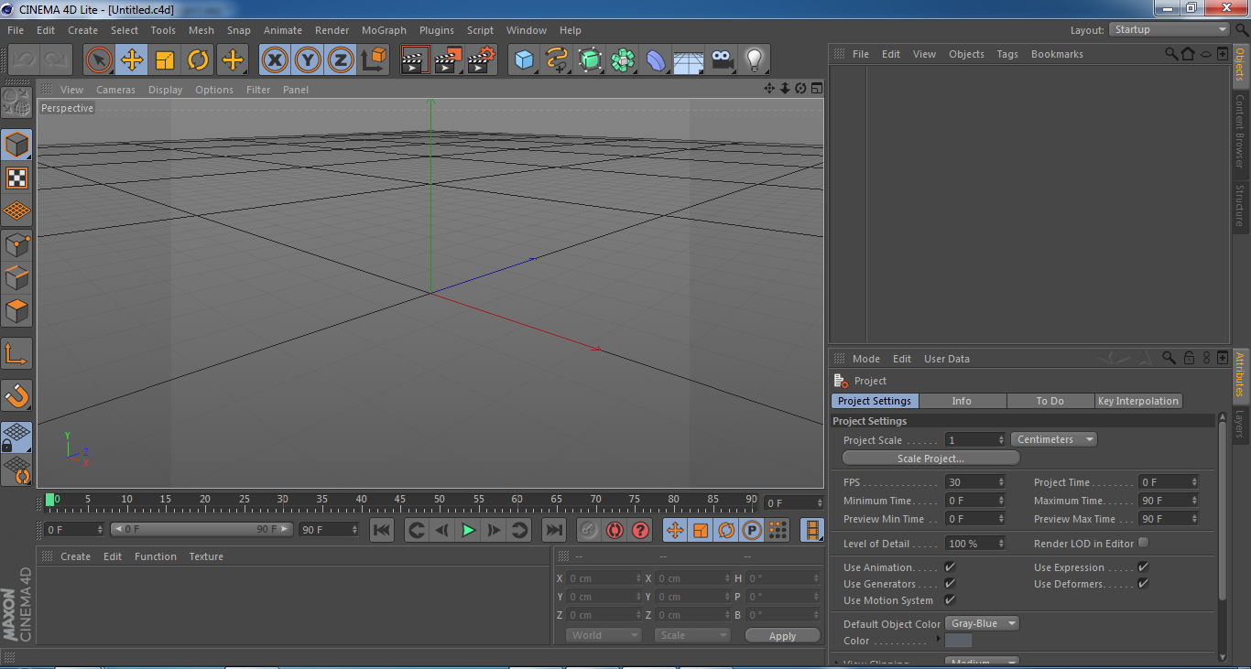Switch to the To Do tab

pos(1050,401)
